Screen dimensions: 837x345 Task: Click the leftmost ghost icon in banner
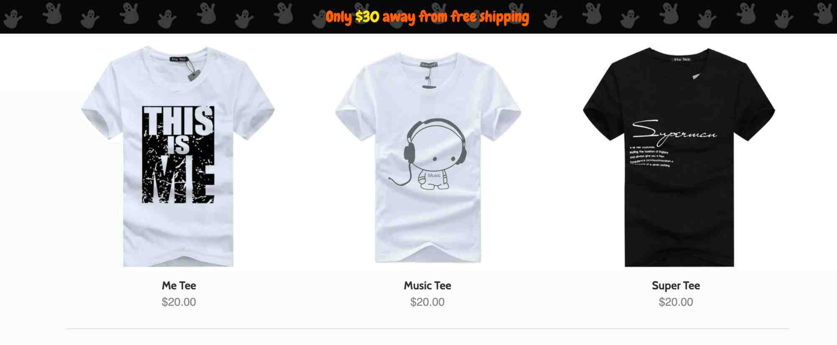click(x=13, y=19)
